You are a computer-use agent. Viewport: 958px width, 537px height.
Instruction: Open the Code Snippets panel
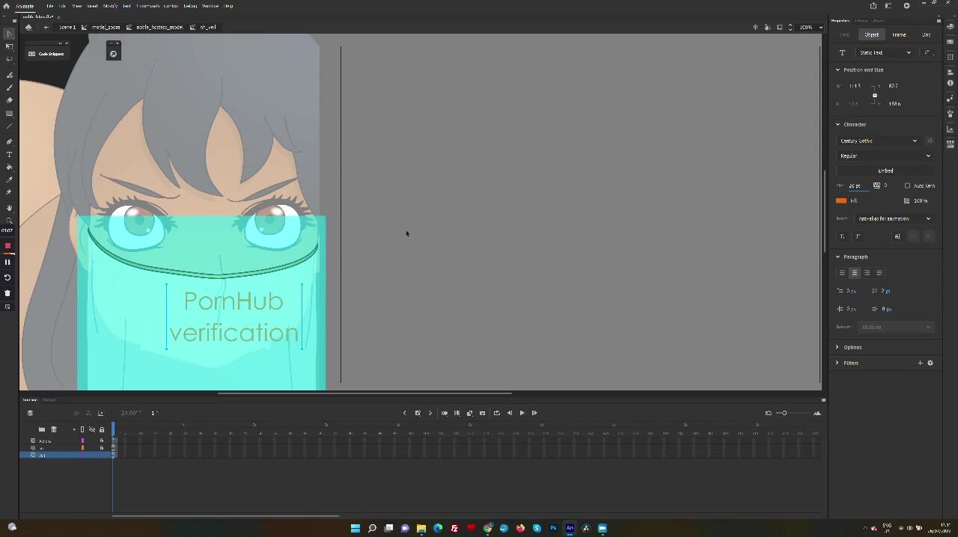[46, 54]
